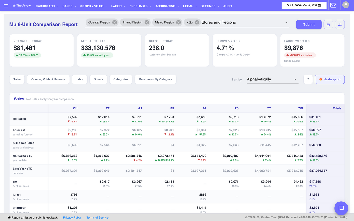354x221 pixels.
Task: Open the Audit menu
Action: click(x=230, y=6)
